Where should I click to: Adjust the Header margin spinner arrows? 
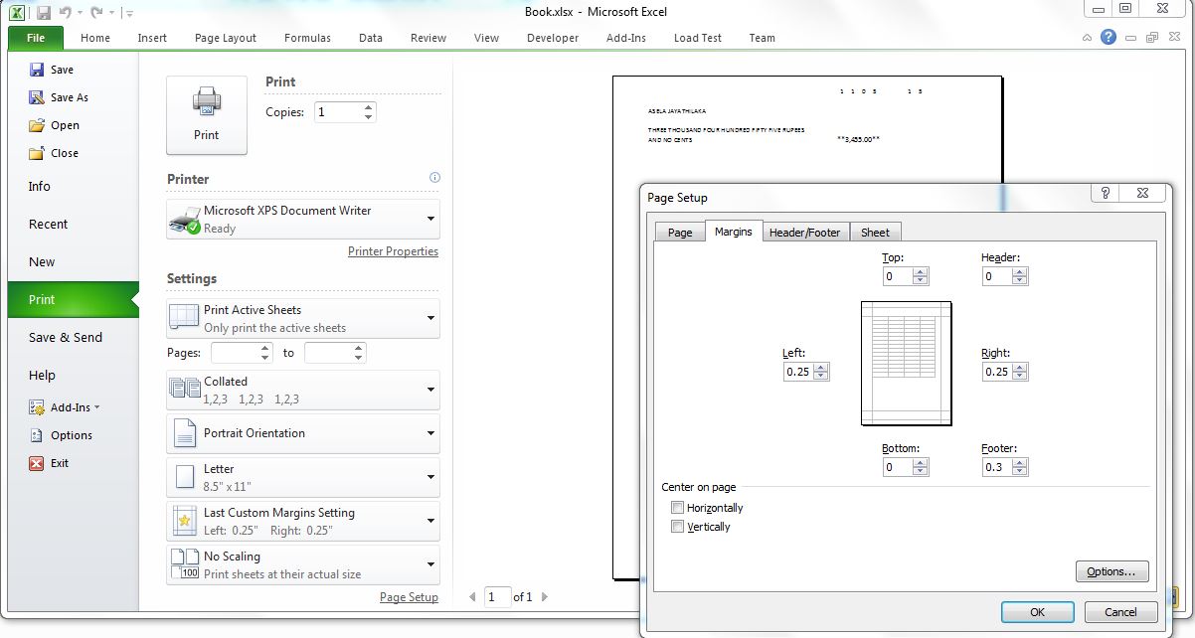pos(1020,276)
